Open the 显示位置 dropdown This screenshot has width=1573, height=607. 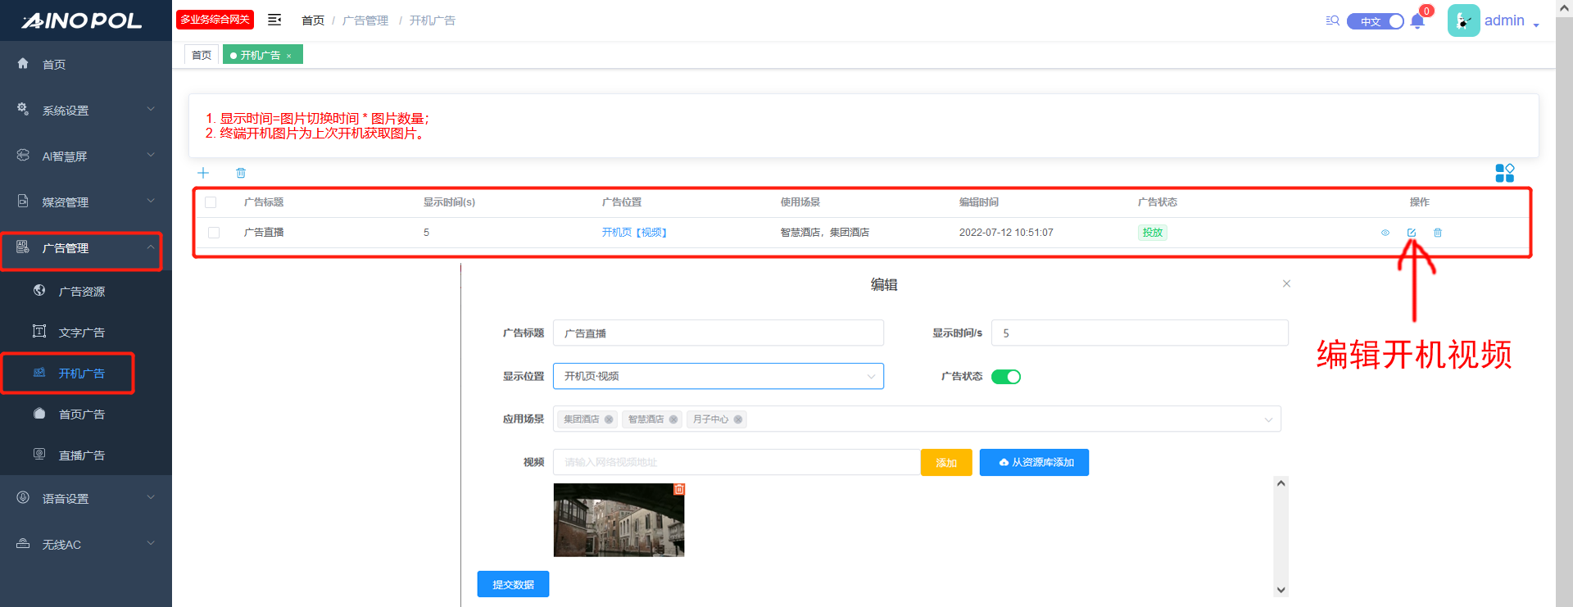[x=718, y=376]
